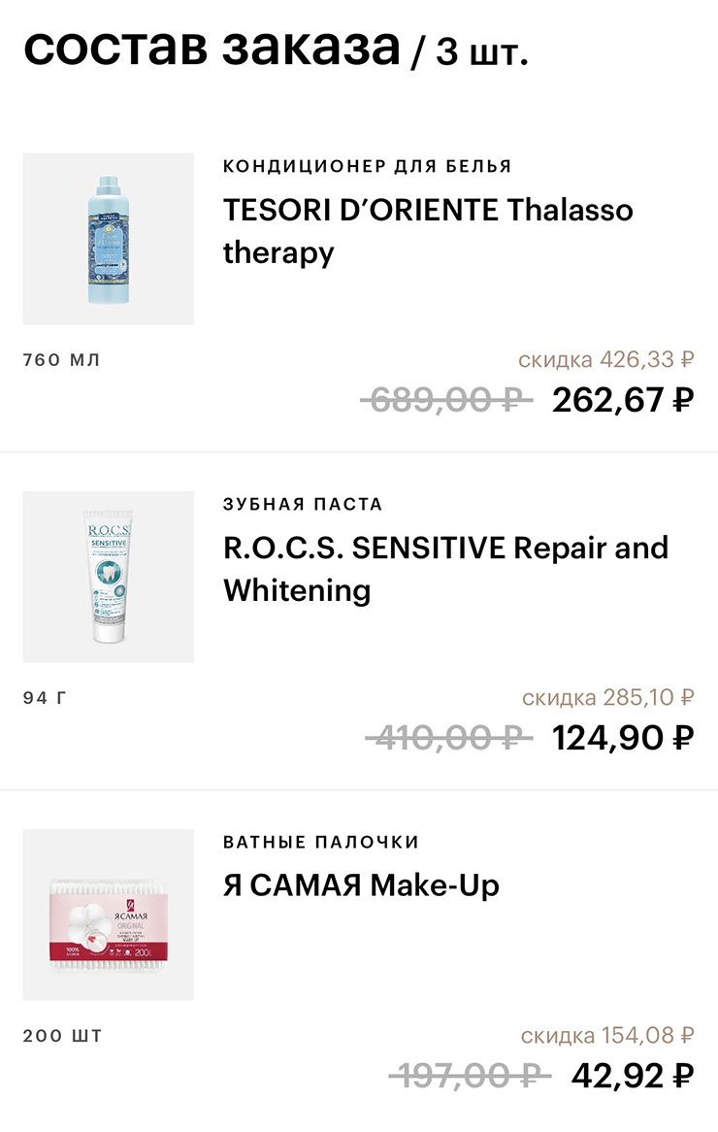This screenshot has height=1132, width=718.
Task: Open the Я САМАЯ cotton swabs image
Action: pos(109,915)
